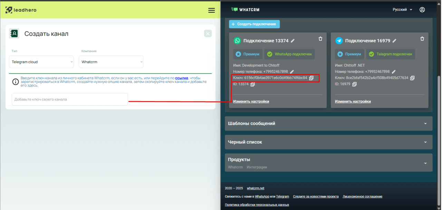Click the WhatsApp подключен status badge

click(289, 54)
